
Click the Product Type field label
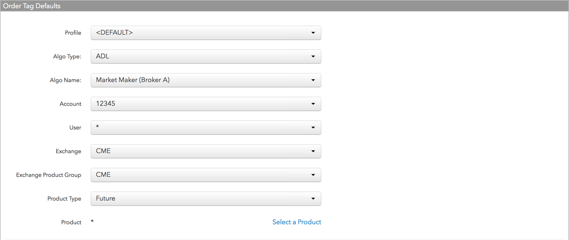click(64, 199)
